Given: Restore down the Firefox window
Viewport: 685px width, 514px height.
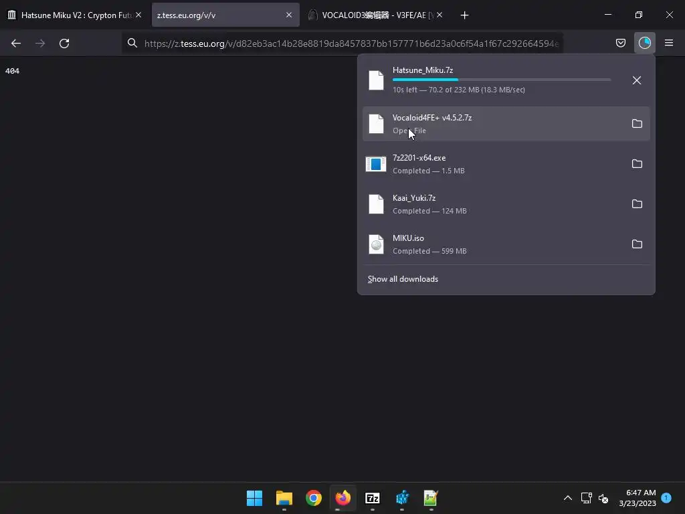Looking at the screenshot, I should click(638, 15).
